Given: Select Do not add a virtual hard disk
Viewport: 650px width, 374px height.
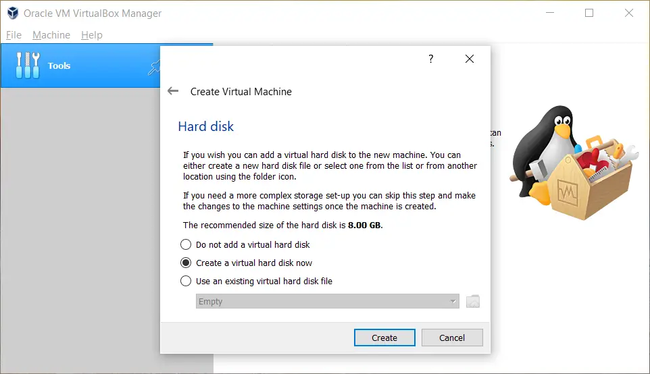Looking at the screenshot, I should (x=245, y=245).
